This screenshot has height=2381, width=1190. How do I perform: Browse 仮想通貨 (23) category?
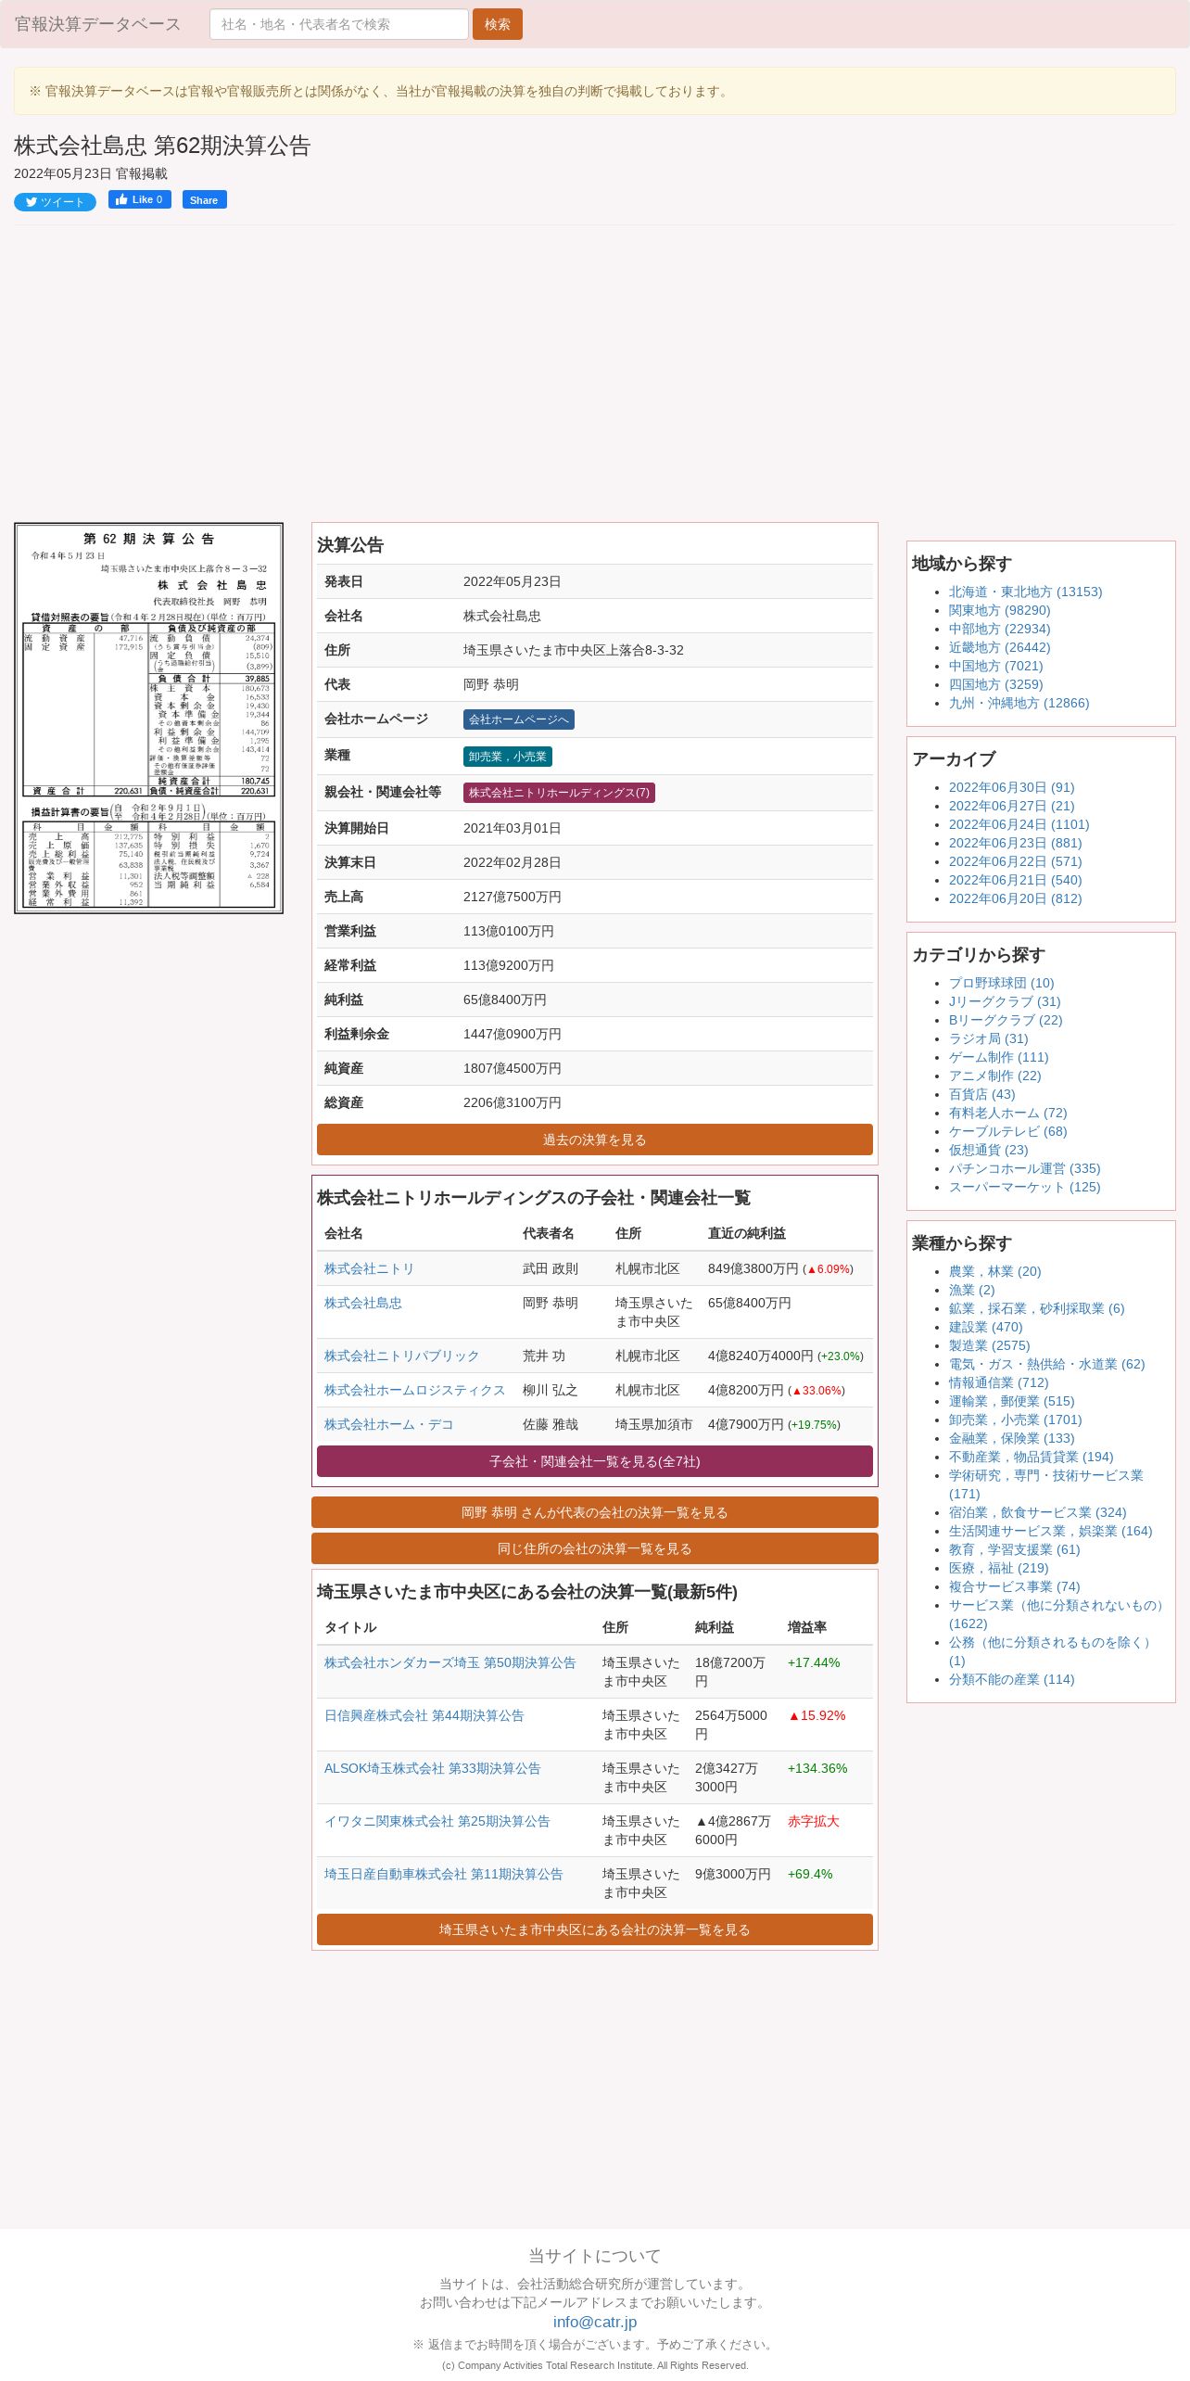[x=988, y=1150]
